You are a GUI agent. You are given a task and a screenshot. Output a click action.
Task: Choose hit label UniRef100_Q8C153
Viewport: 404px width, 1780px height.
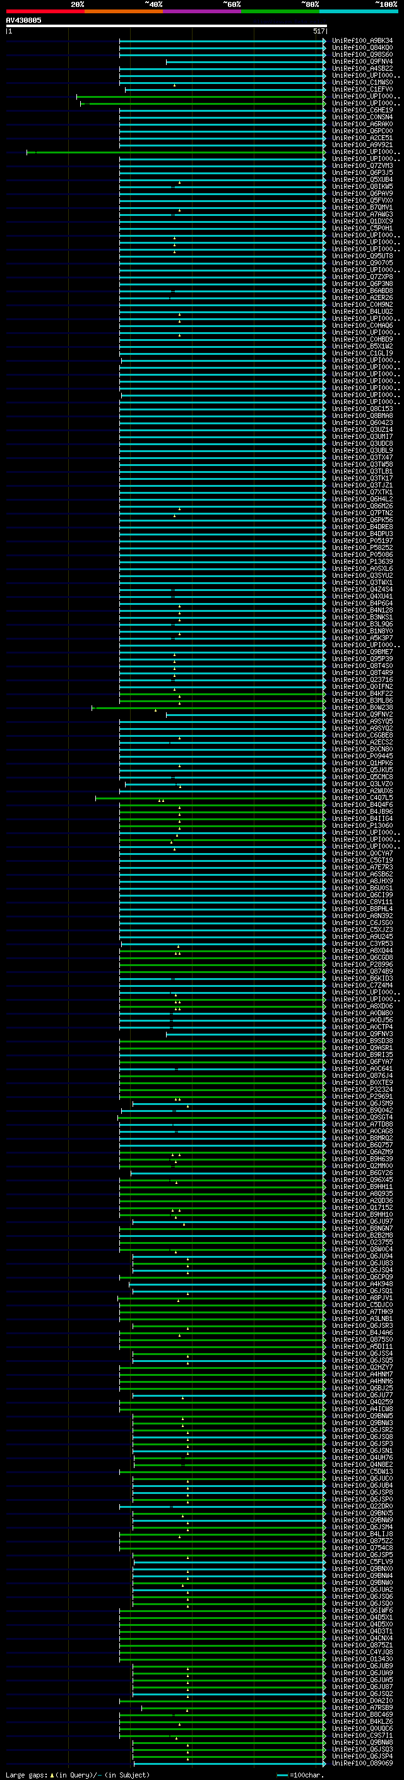[x=362, y=409]
